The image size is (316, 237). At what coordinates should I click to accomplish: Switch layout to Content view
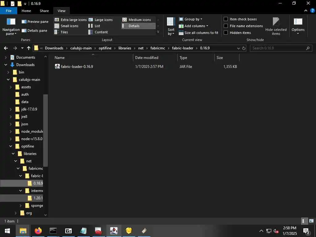pos(98,32)
